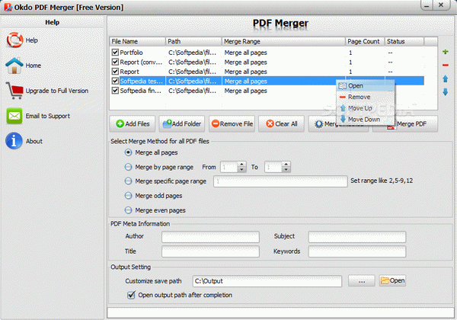Click the Status column header
The height and width of the screenshot is (320, 457).
click(404, 41)
